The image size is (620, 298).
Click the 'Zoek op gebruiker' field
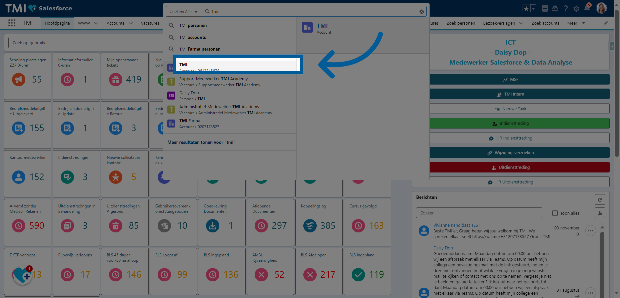pos(86,43)
